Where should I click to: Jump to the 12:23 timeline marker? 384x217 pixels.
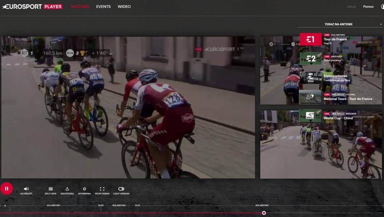point(137,206)
